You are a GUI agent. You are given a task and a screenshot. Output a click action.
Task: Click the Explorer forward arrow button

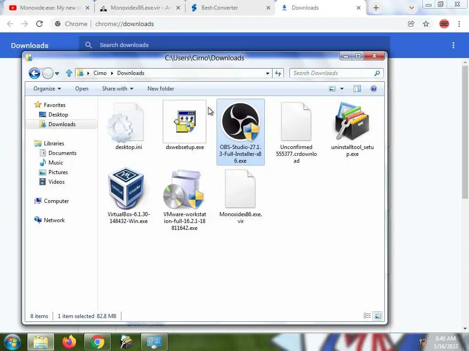(48, 73)
